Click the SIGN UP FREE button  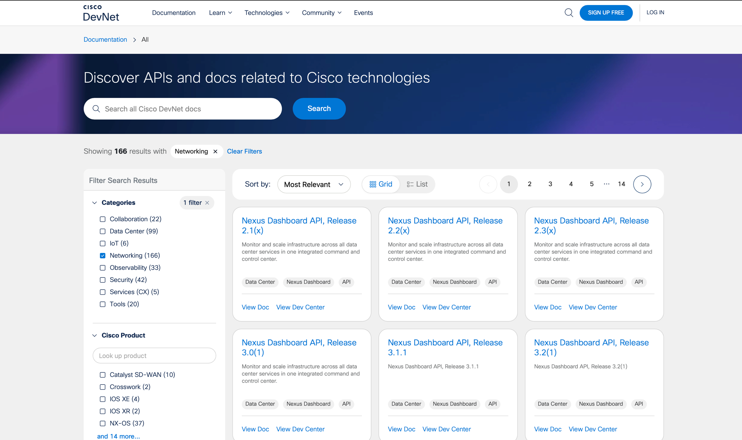pos(606,13)
